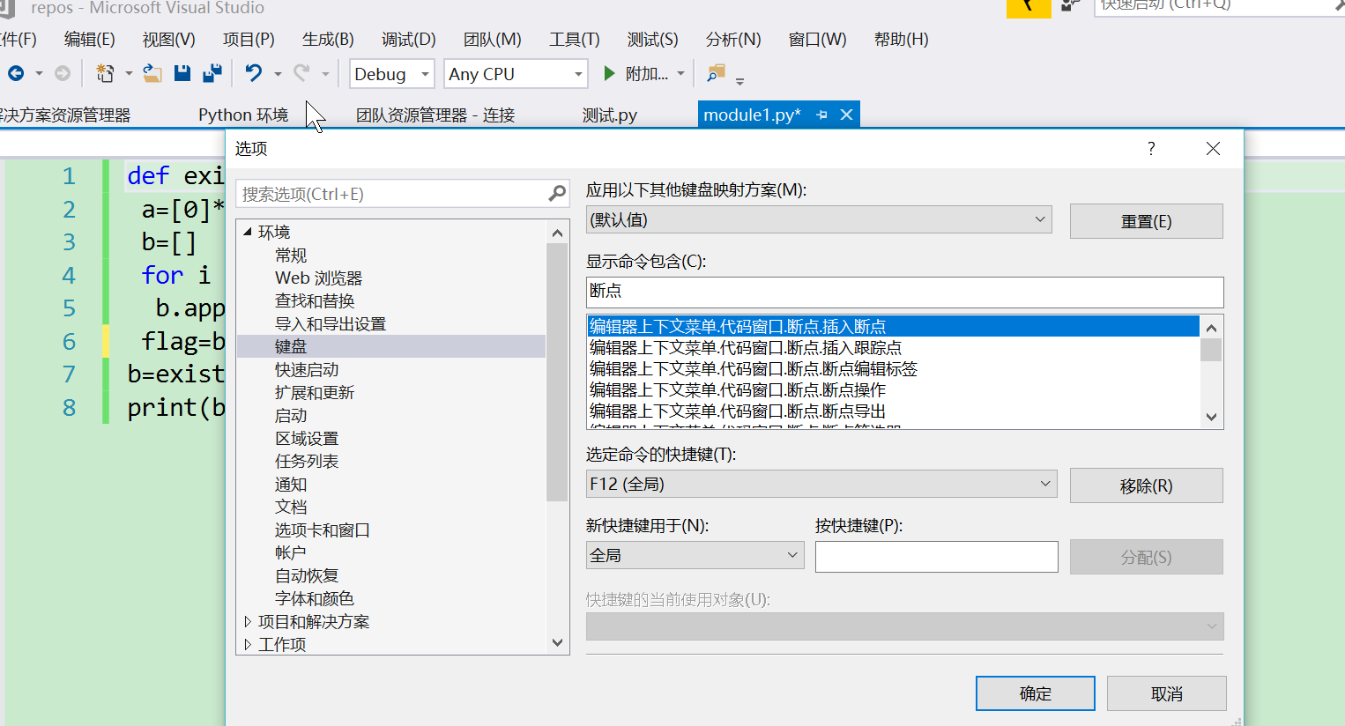Switch to the 测试.py tab
The height and width of the screenshot is (726, 1345).
click(609, 115)
